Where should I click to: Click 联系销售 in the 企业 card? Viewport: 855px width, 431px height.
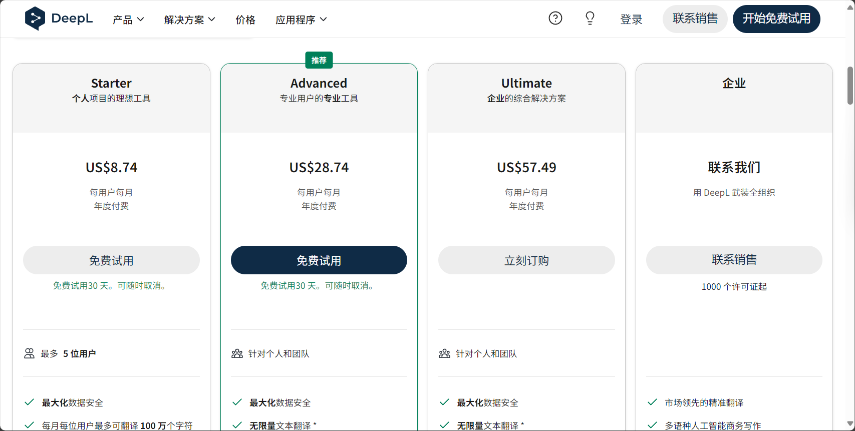(734, 260)
